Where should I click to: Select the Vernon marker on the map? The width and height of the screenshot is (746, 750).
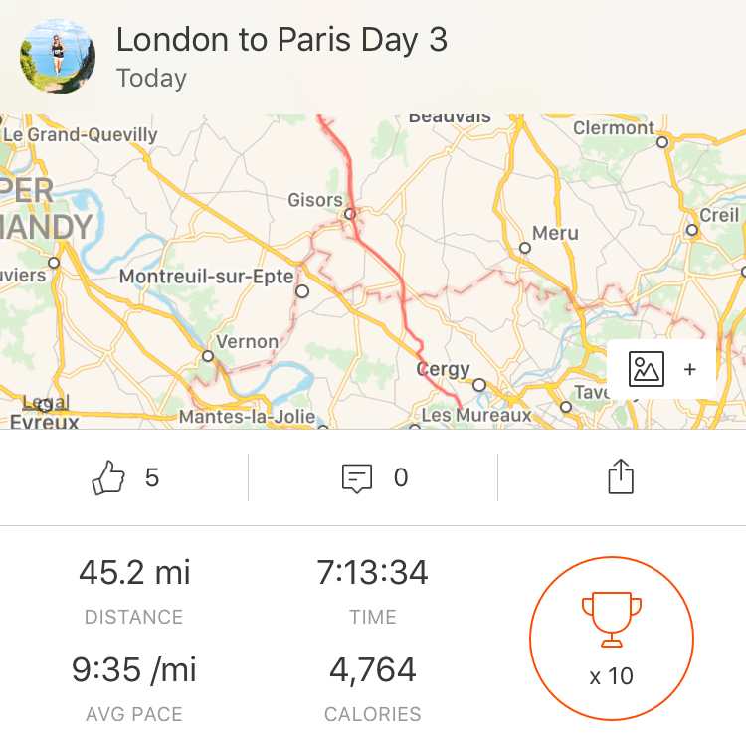click(208, 356)
